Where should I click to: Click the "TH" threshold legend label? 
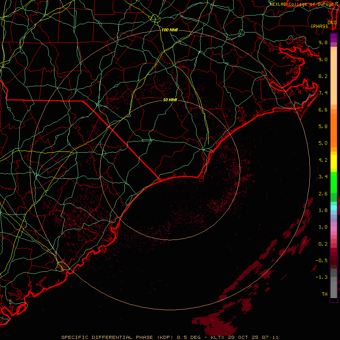pyautogui.click(x=325, y=294)
